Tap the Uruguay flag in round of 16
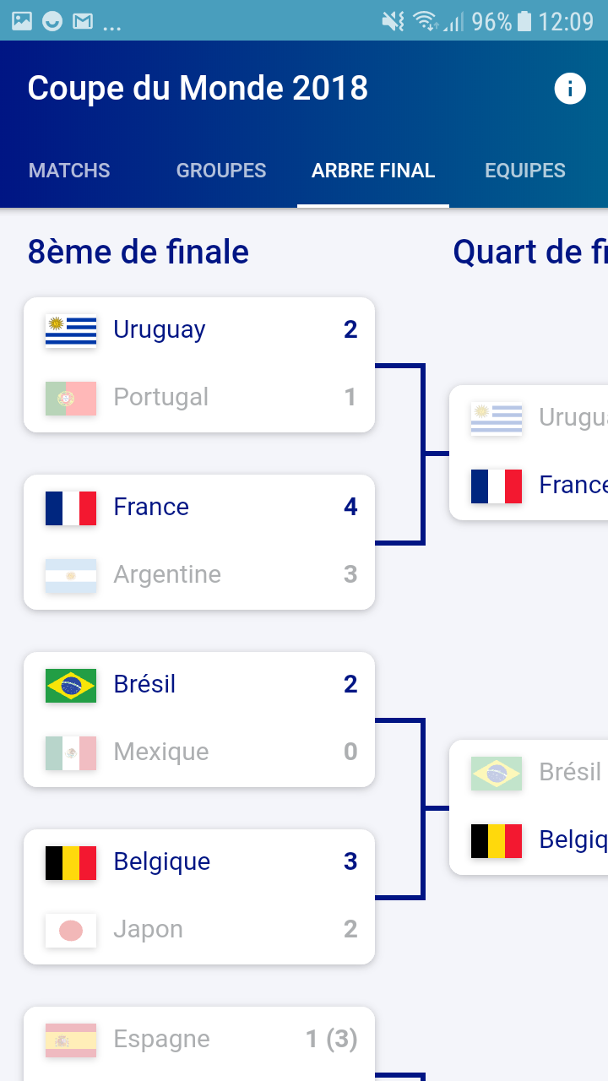This screenshot has height=1081, width=608. tap(71, 330)
